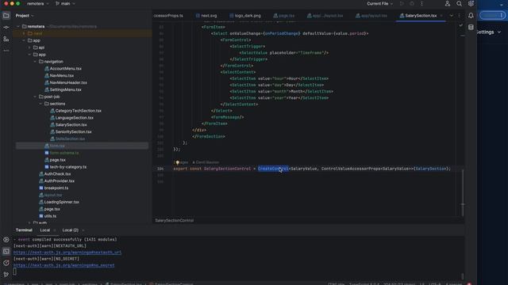Open NavMenu.tsx in project tree
Viewport: 508px width, 285px height.
coord(62,76)
